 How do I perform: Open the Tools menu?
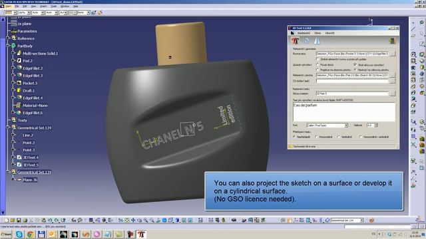pos(54,6)
